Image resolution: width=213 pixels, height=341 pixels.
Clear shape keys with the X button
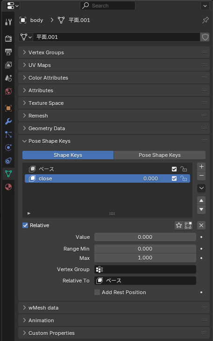tap(201, 225)
